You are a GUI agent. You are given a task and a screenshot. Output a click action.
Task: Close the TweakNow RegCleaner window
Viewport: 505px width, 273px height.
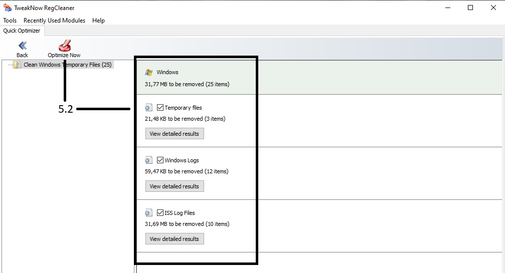click(x=493, y=8)
